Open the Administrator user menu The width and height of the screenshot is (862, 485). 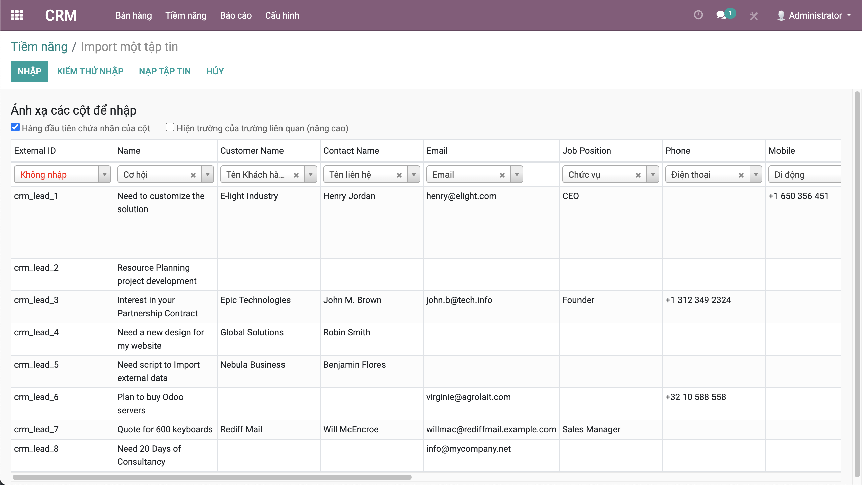click(815, 15)
